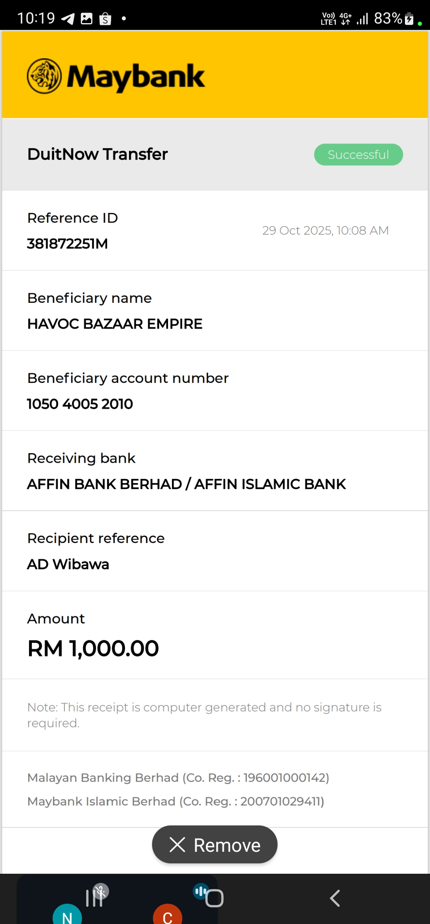Viewport: 430px width, 924px height.
Task: Tap the clock in status bar
Action: coord(36,18)
